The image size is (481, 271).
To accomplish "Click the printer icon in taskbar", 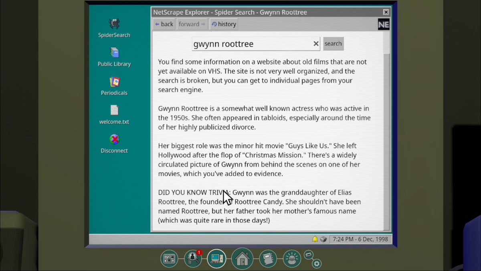I will pyautogui.click(x=323, y=239).
